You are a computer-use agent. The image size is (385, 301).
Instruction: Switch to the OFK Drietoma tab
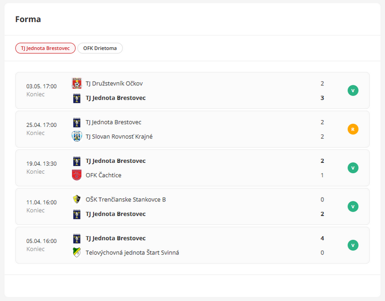[100, 48]
